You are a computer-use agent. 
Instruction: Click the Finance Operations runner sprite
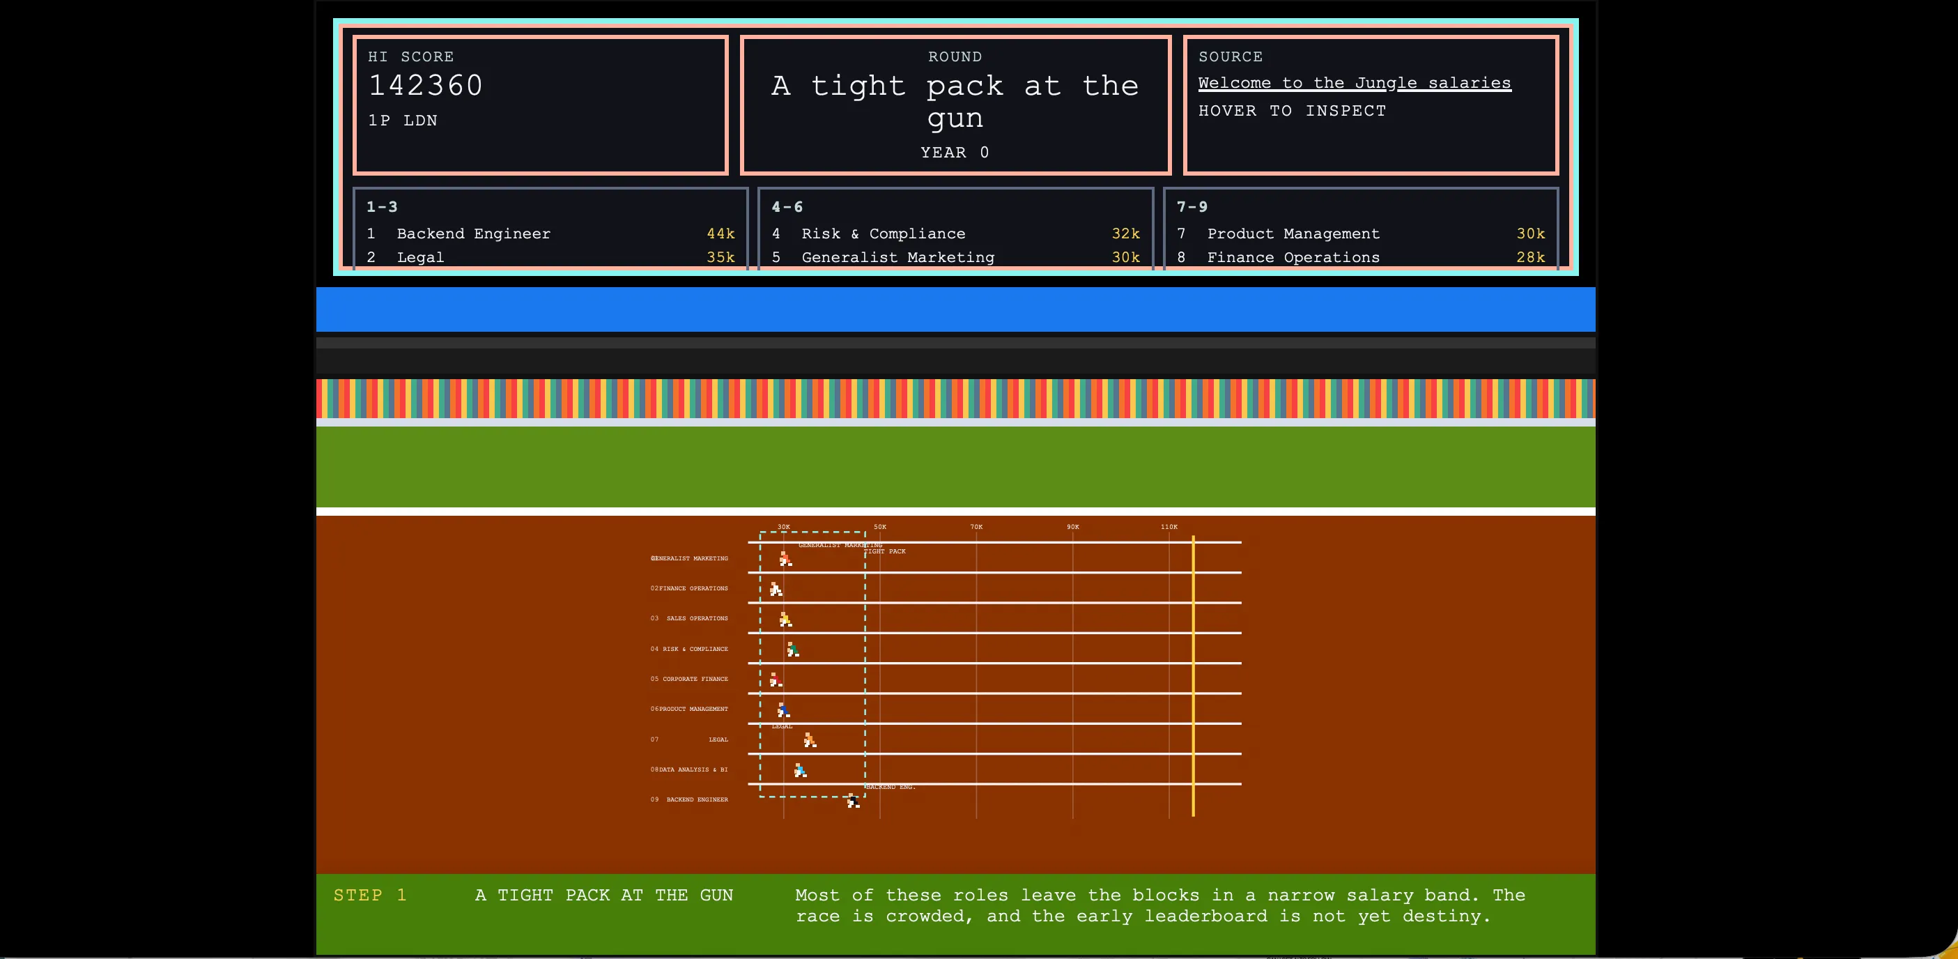point(776,590)
